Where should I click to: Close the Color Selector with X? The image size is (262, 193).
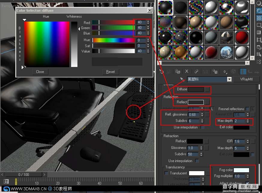pyautogui.click(x=150, y=11)
